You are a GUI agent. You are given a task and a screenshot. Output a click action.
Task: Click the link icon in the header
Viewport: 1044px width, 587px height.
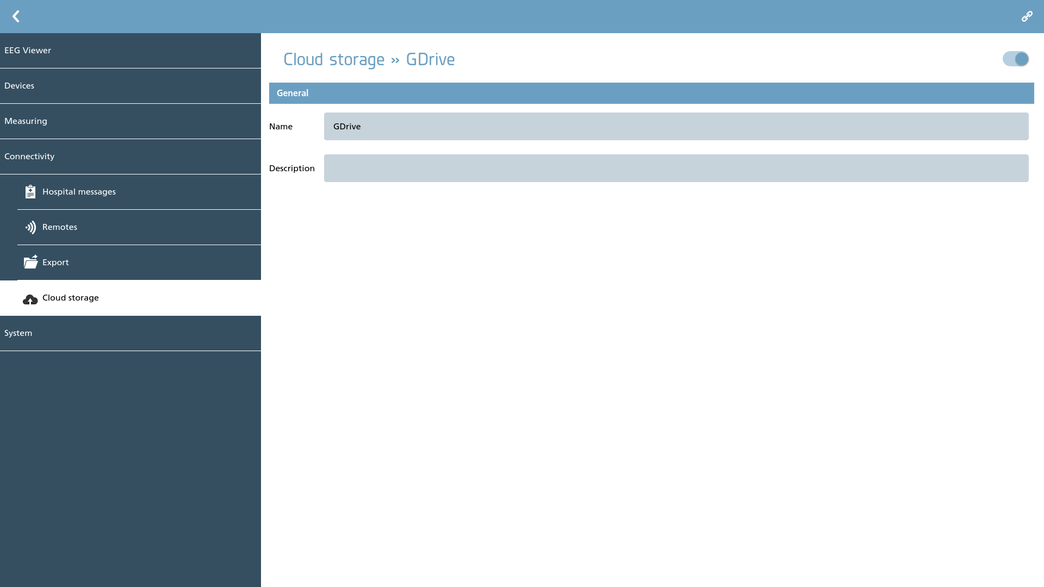pyautogui.click(x=1027, y=16)
